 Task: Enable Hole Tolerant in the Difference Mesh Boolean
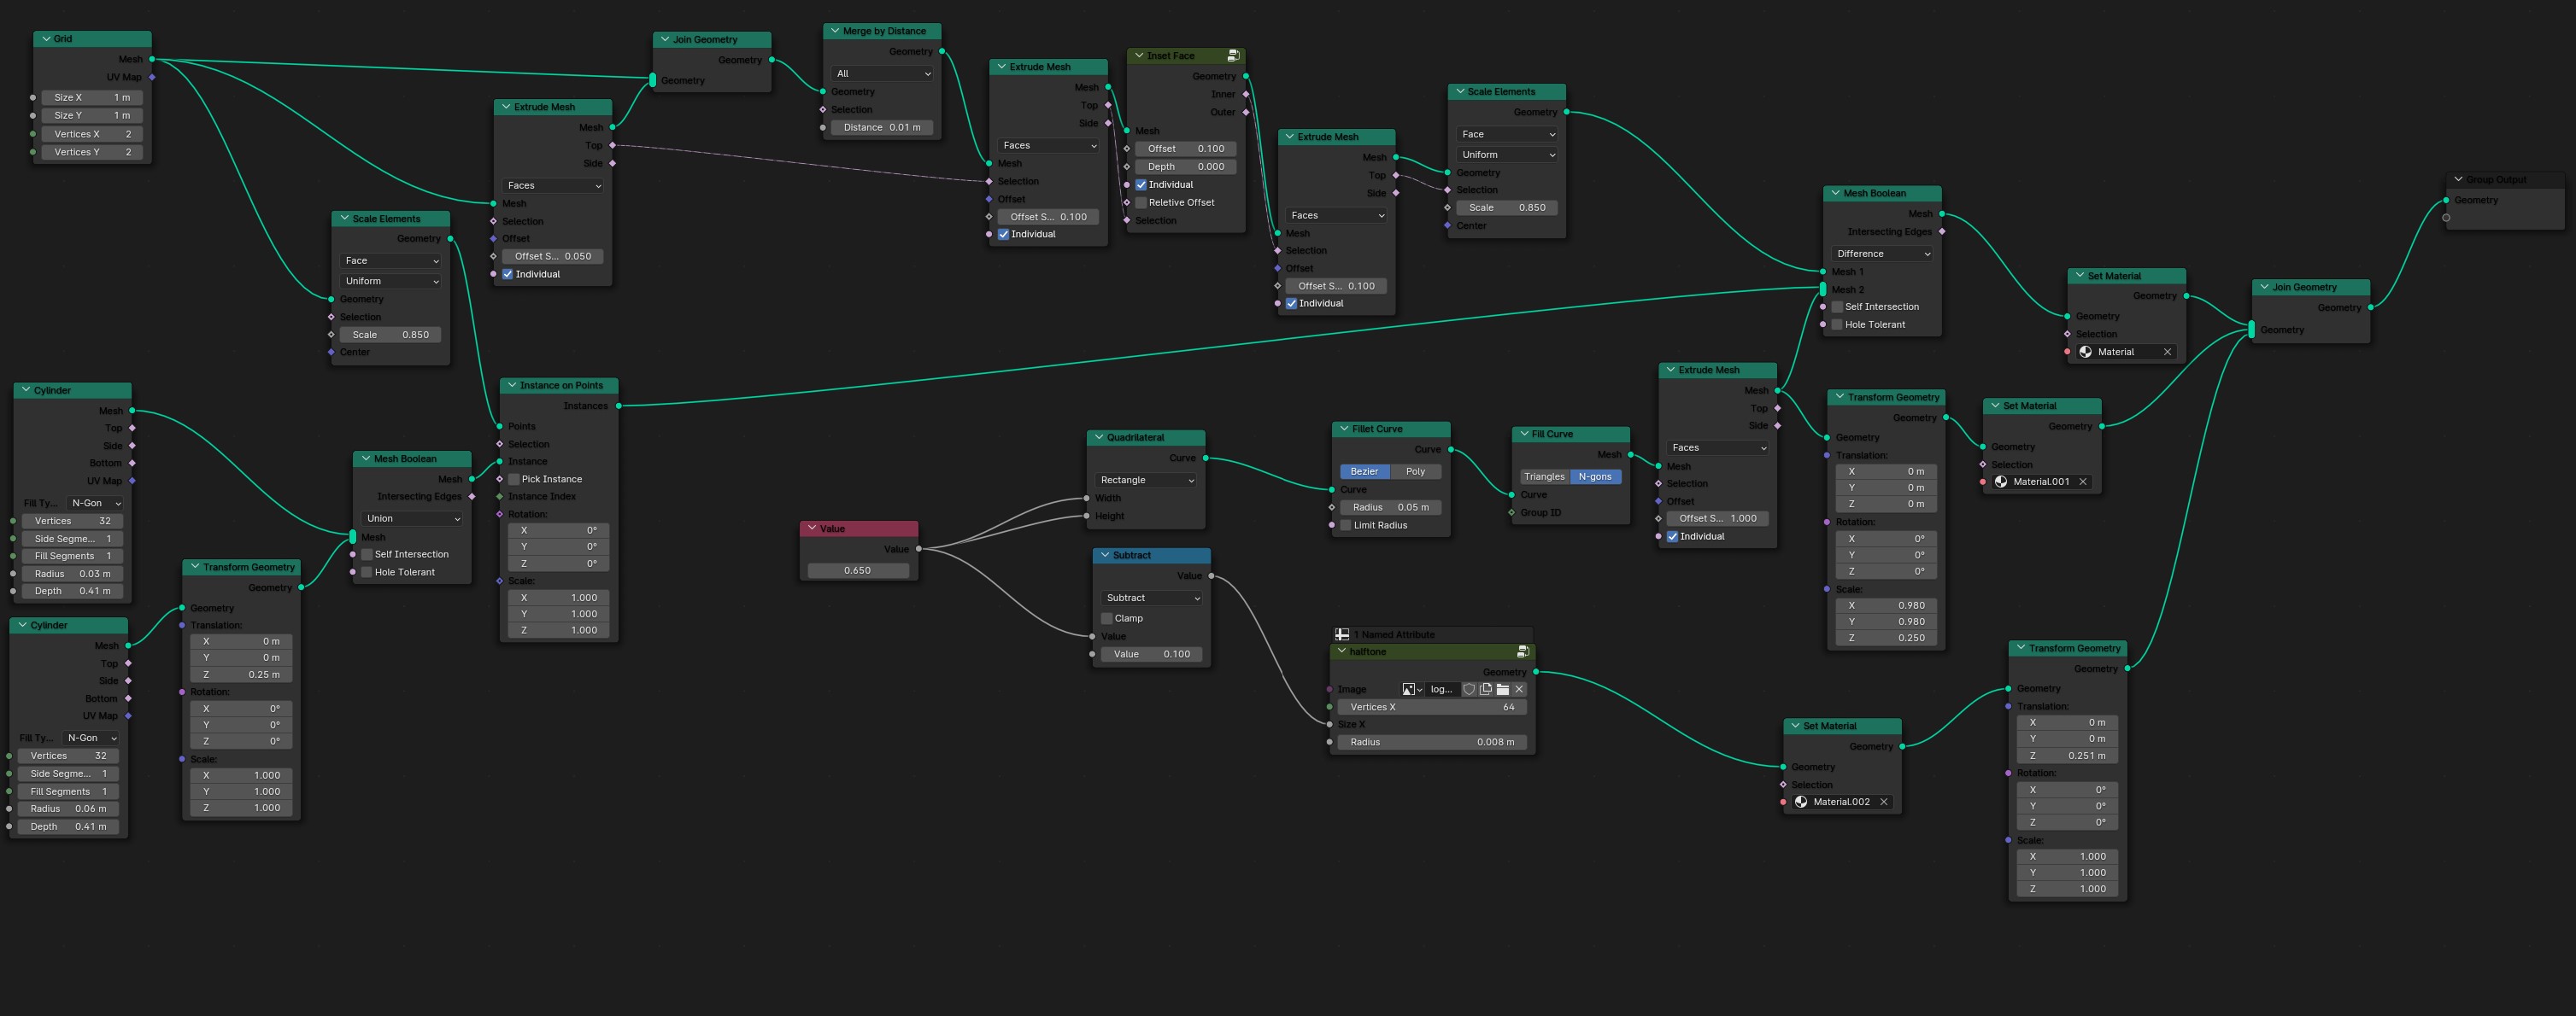[x=1837, y=324]
